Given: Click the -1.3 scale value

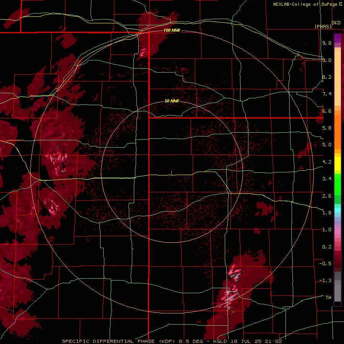Looking at the screenshot, I should (x=325, y=281).
